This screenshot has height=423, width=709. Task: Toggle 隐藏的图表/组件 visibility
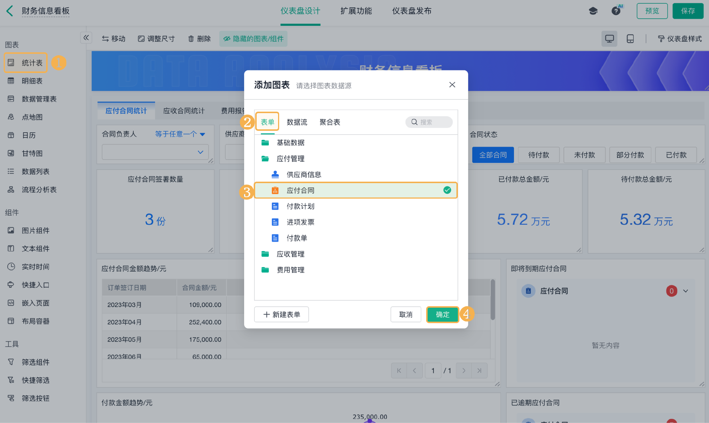[253, 39]
